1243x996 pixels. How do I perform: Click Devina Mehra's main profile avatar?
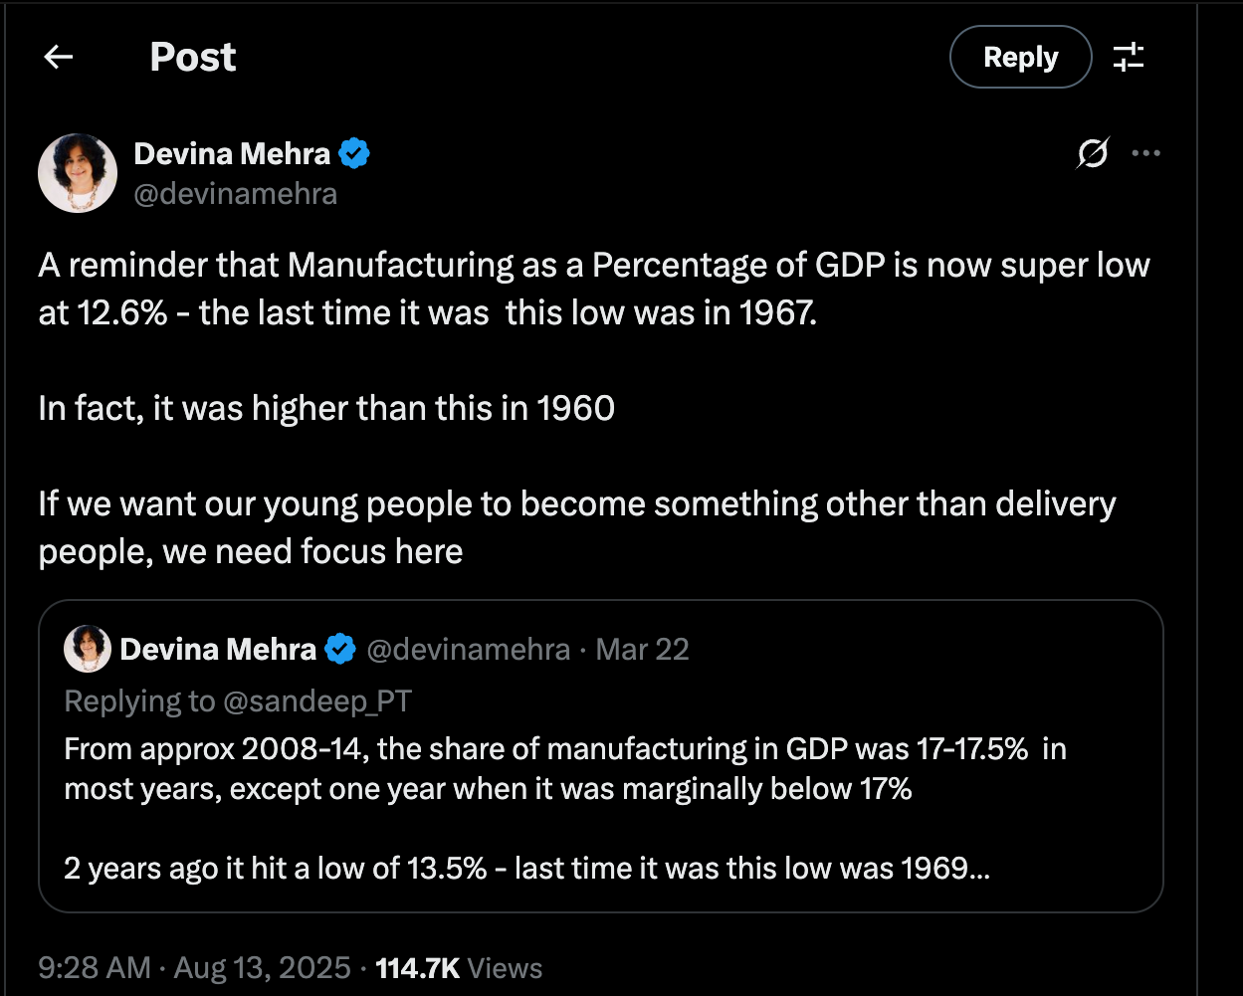(78, 173)
